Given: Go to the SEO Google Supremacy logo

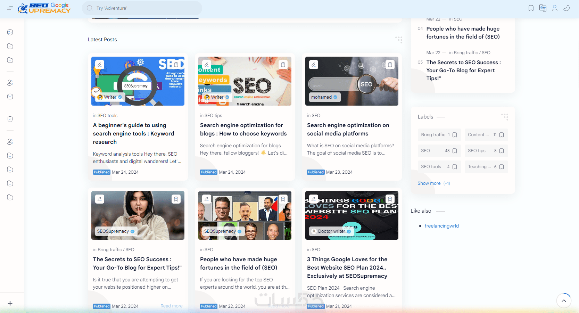Looking at the screenshot, I should click(x=44, y=8).
